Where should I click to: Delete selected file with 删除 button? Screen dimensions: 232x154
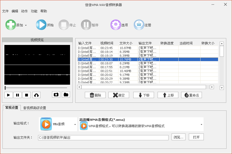(x=95, y=95)
